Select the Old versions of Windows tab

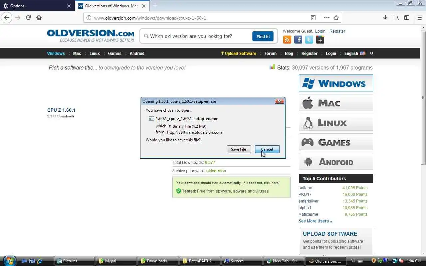click(112, 6)
